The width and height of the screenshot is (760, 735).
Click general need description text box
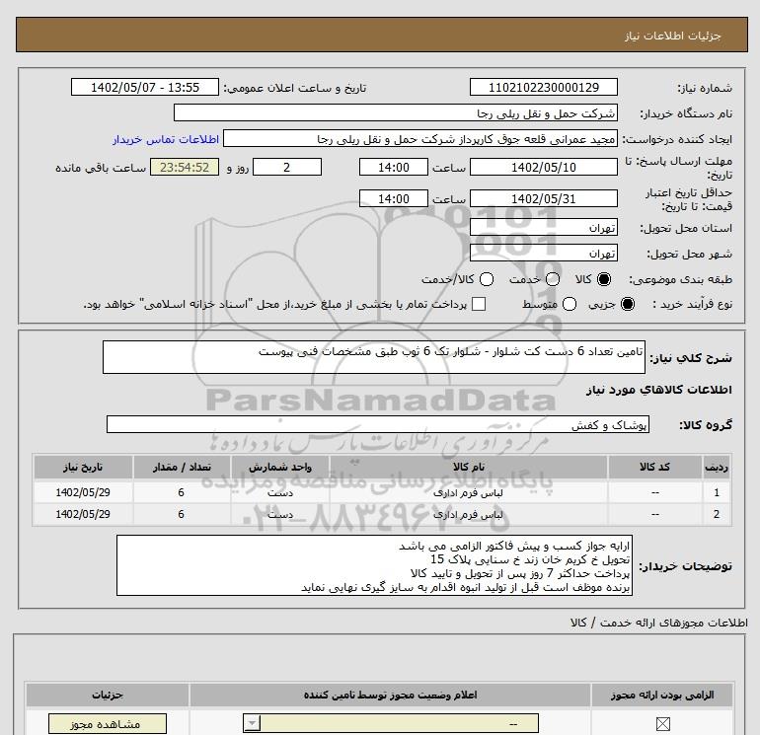tap(374, 357)
